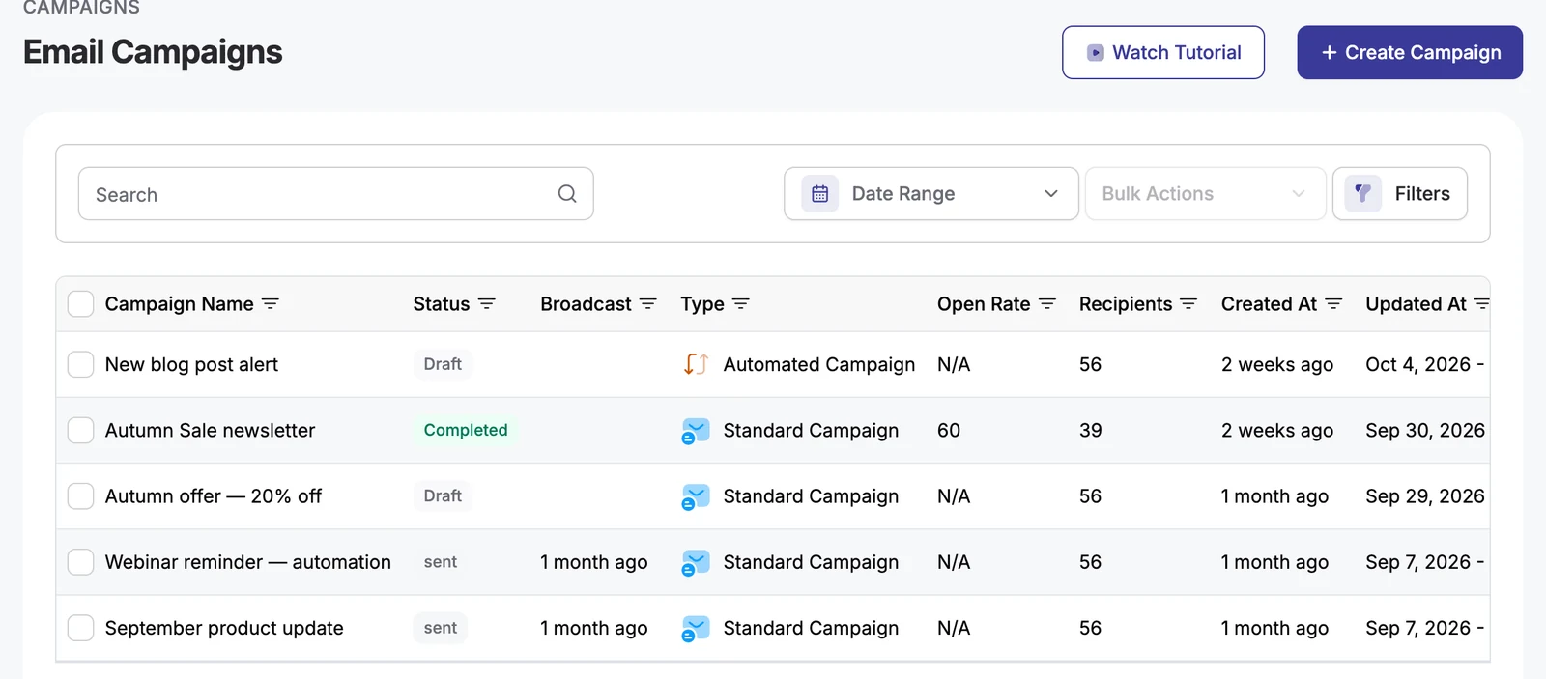The height and width of the screenshot is (679, 1546).
Task: Click the Created At column sort icon
Action: pos(1333,304)
